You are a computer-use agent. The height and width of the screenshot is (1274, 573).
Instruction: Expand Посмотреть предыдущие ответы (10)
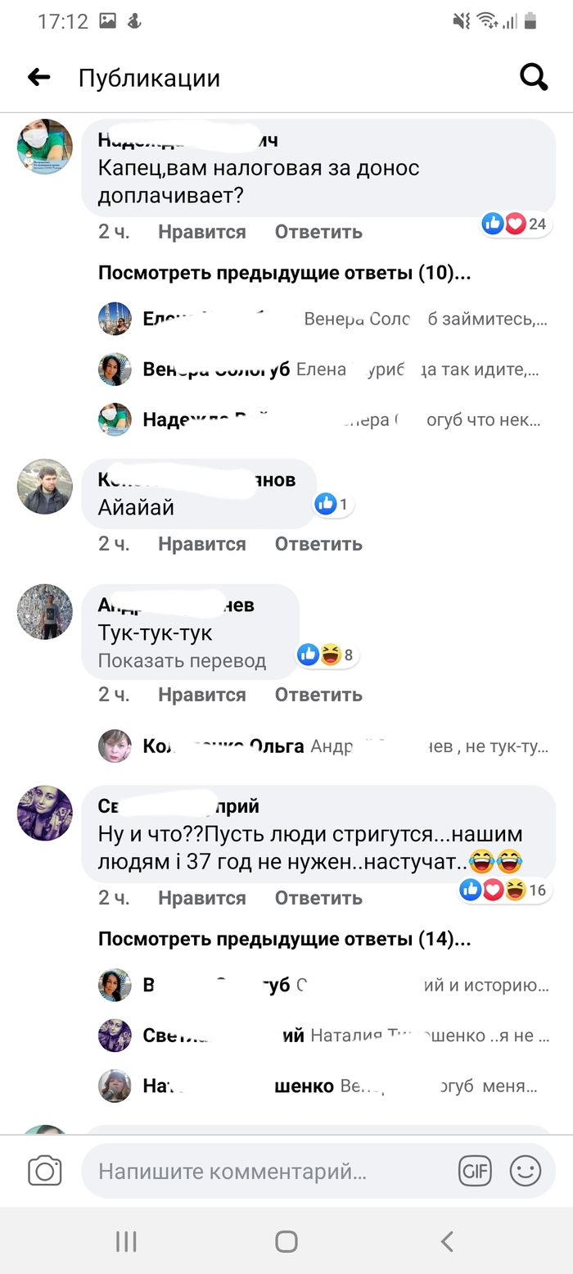pyautogui.click(x=285, y=273)
